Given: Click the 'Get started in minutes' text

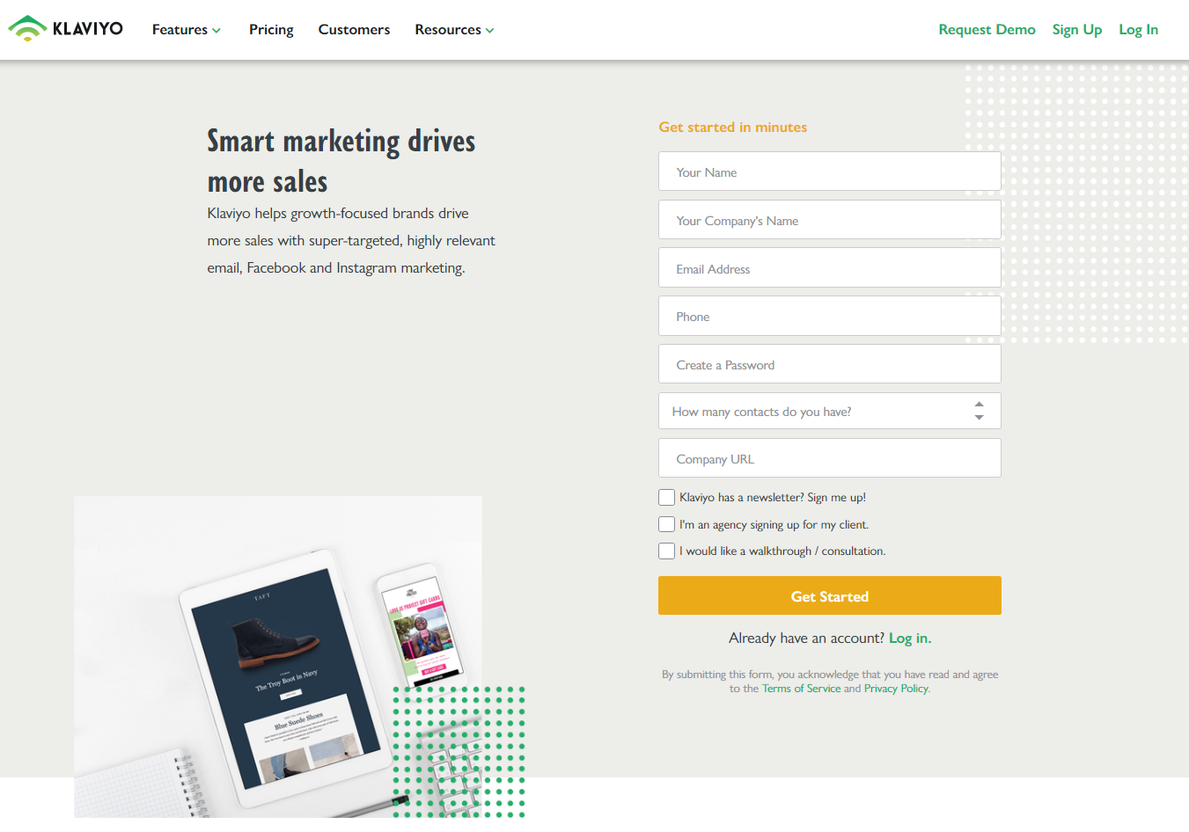Looking at the screenshot, I should 733,128.
